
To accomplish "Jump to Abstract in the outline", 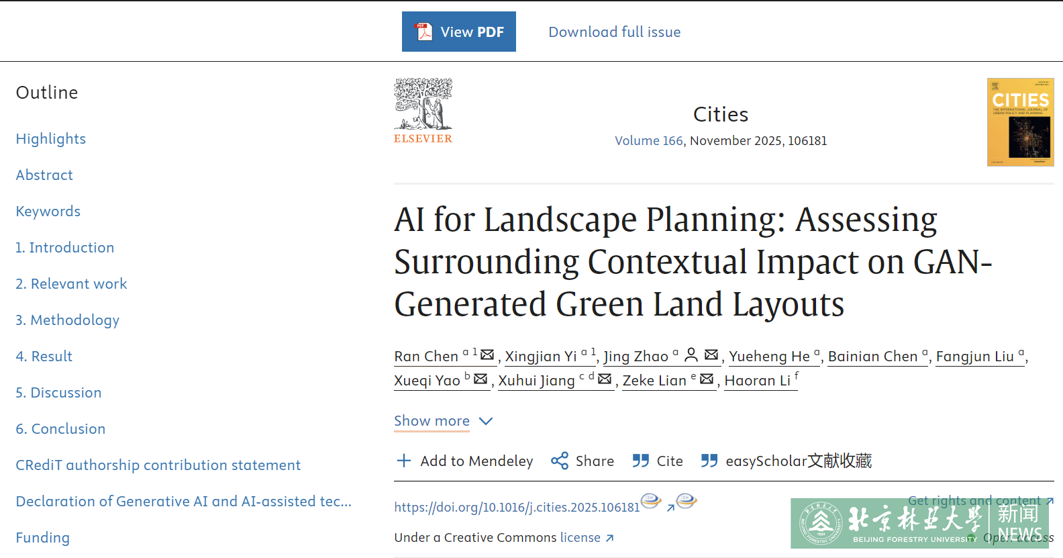I will click(x=44, y=175).
